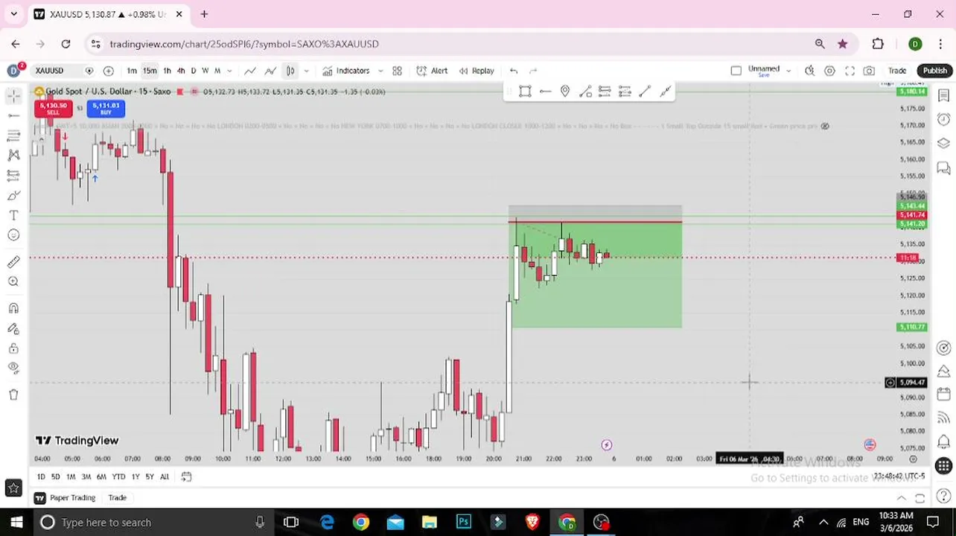Image resolution: width=956 pixels, height=536 pixels.
Task: Open chart settings gear icon
Action: click(x=829, y=71)
